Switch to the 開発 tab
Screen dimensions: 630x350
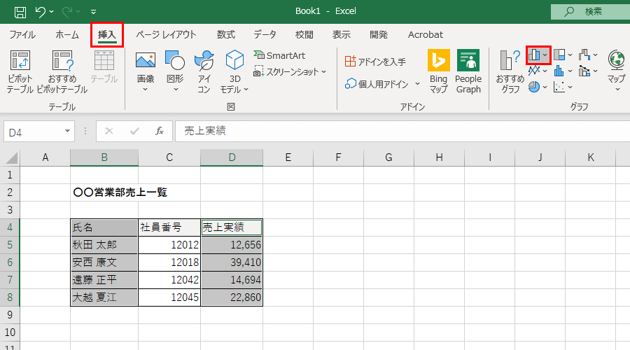click(x=379, y=35)
